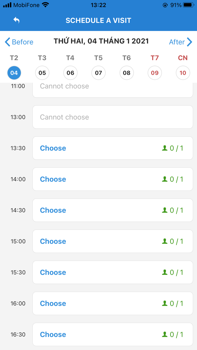Select Saturday 09 date circle
Screen dimensions: 197x350
155,73
